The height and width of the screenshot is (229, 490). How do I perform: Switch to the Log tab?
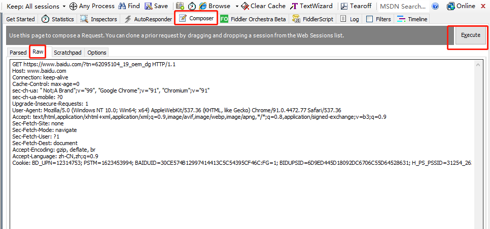(x=349, y=19)
